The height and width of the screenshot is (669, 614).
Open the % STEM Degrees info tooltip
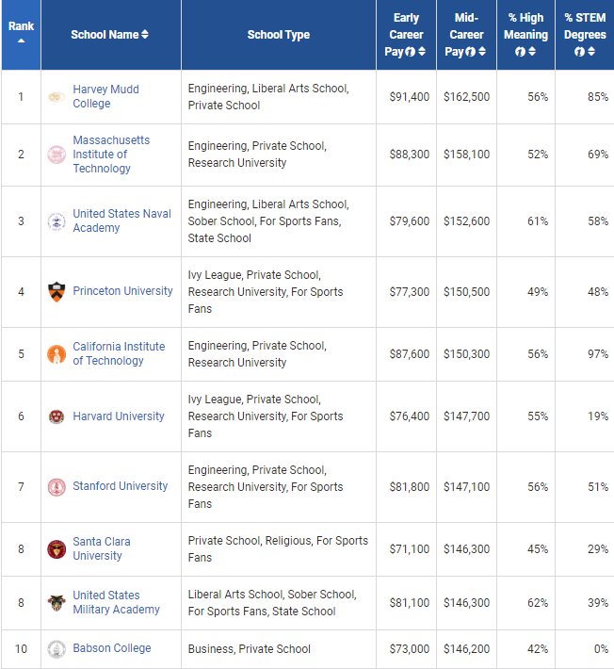[x=579, y=52]
